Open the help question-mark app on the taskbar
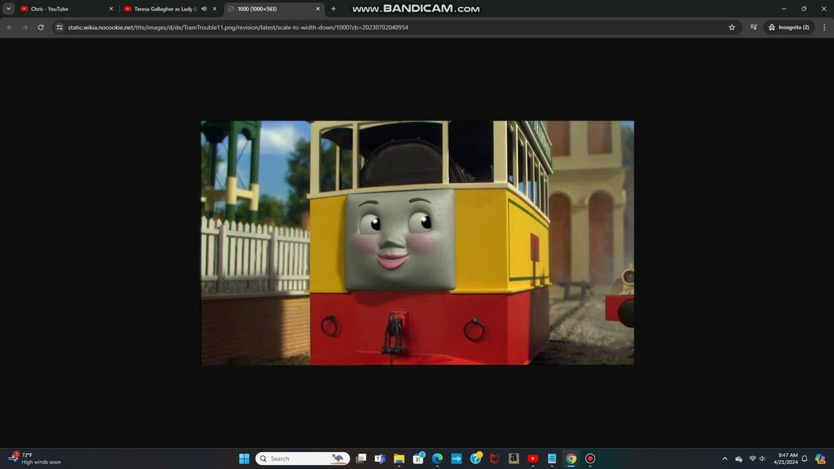 click(x=476, y=459)
